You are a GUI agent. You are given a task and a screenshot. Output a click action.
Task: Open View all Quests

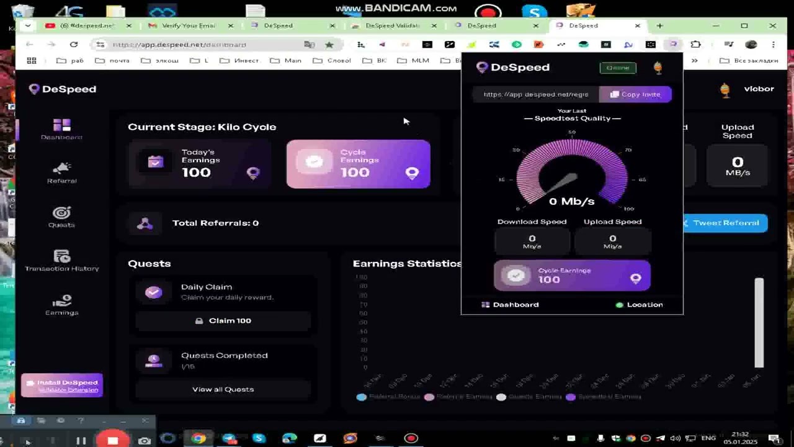[223, 389]
